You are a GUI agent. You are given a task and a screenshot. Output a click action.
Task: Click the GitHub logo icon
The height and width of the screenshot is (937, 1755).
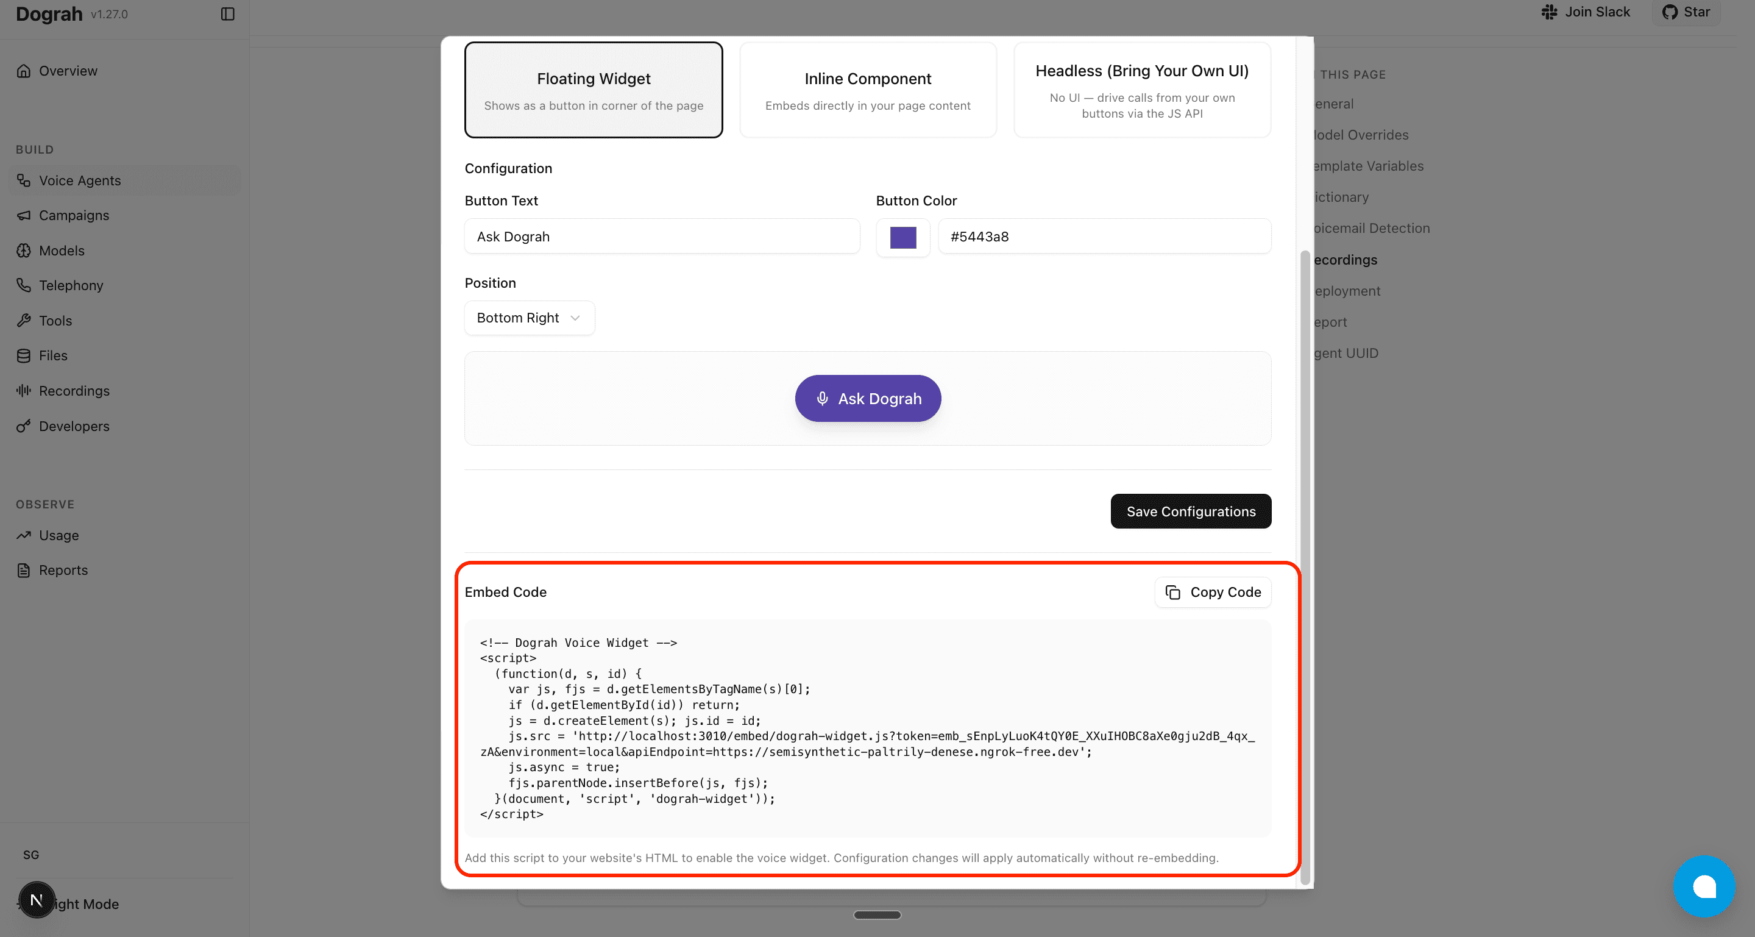click(x=1670, y=12)
